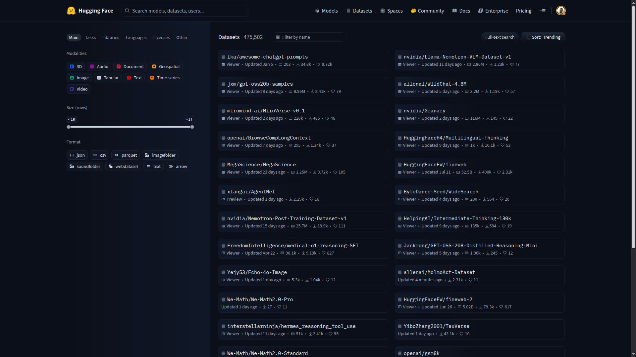This screenshot has height=357, width=636.
Task: Open the fka/awesome-chatgpt-prompts dataset
Action: click(x=267, y=57)
